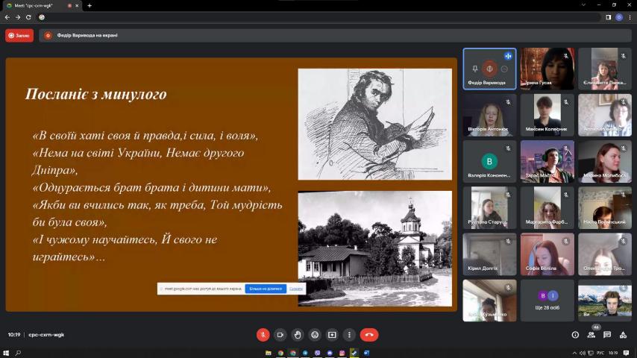Click the Більше не ділитися button
The height and width of the screenshot is (358, 637).
coord(266,289)
